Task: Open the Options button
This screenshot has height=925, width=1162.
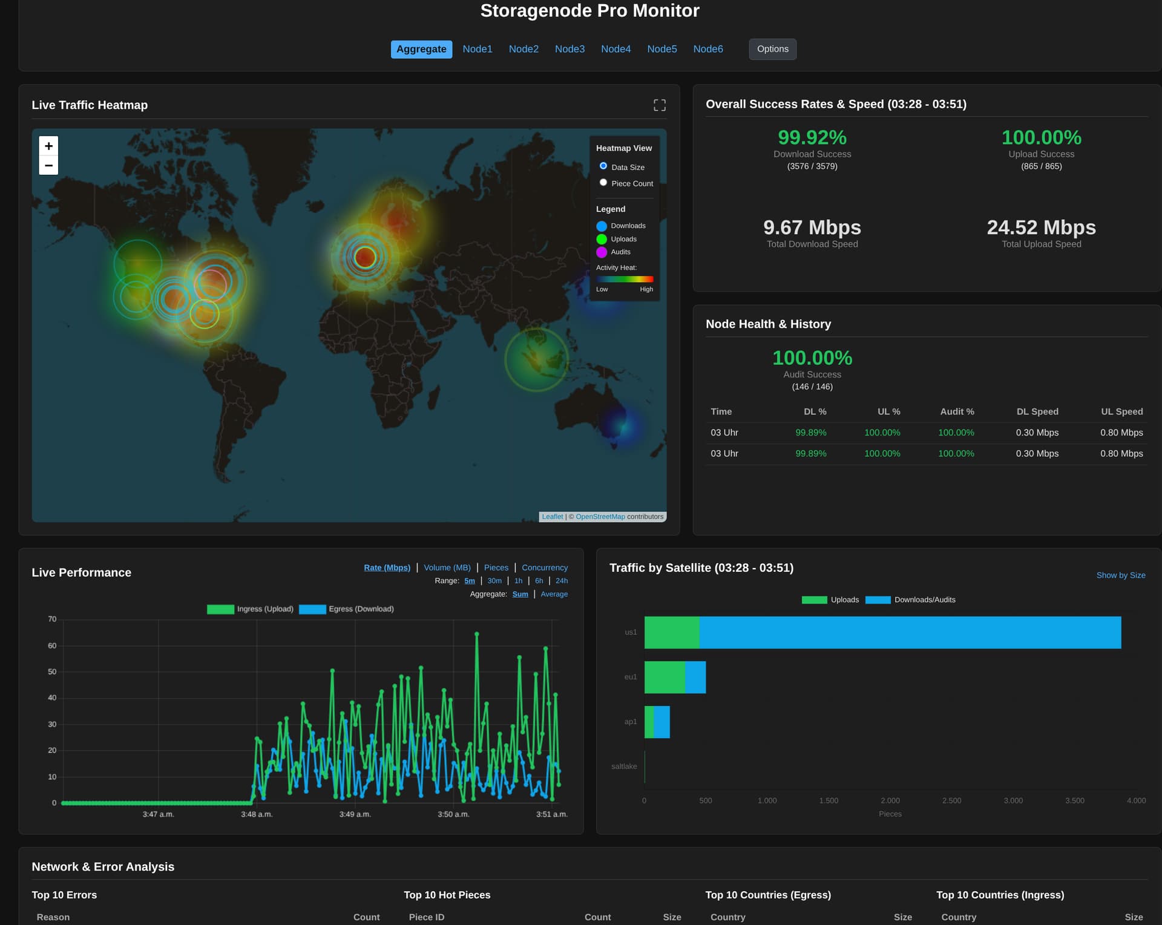Action: pos(772,49)
